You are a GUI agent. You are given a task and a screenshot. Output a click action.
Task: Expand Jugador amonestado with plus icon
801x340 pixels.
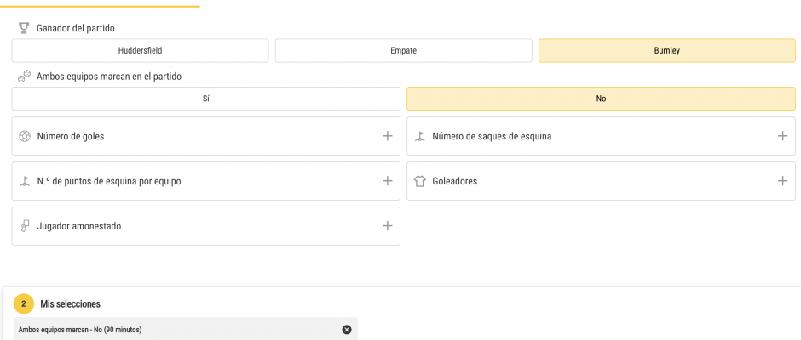(387, 225)
